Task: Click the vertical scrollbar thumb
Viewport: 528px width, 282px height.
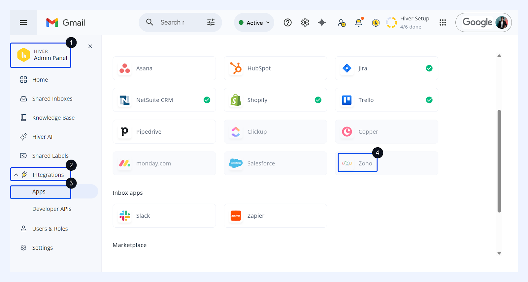Action: [x=499, y=161]
